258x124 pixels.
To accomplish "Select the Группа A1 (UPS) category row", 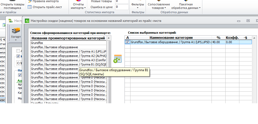I will coord(68,51).
